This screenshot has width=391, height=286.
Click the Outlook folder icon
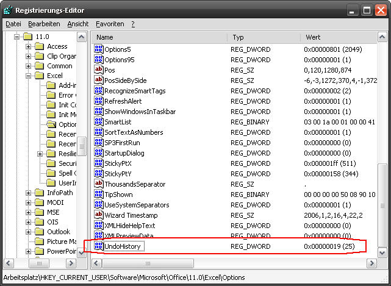click(40, 232)
